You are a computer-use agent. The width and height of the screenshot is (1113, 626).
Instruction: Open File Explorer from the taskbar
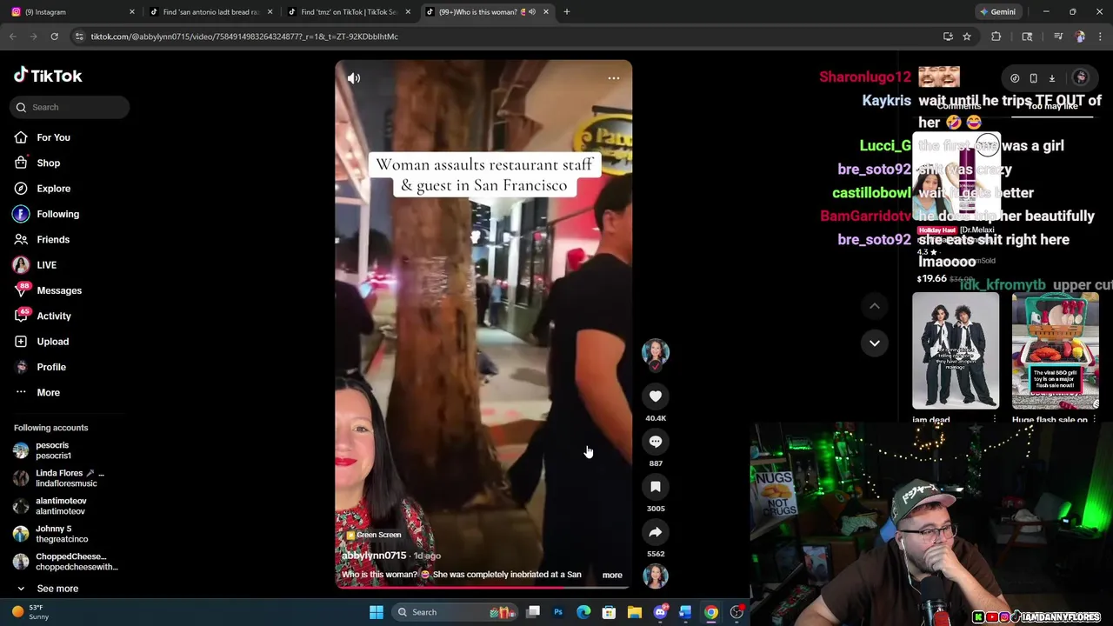coord(635,612)
